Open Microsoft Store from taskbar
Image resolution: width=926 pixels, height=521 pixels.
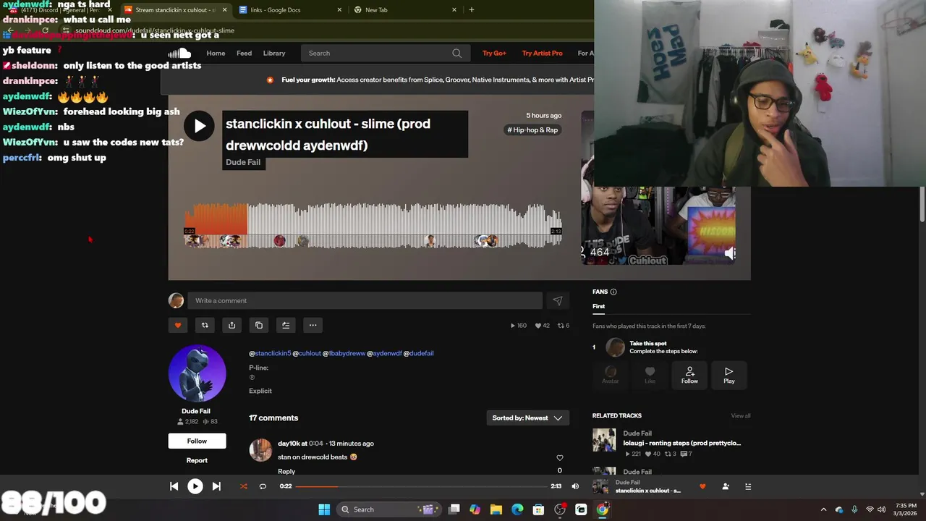tap(538, 509)
